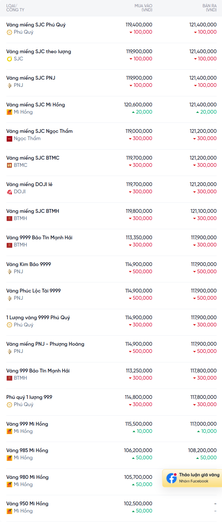Click the PNJ logo under Vàng miếng SJC PNJ
The height and width of the screenshot is (522, 222).
9,85
